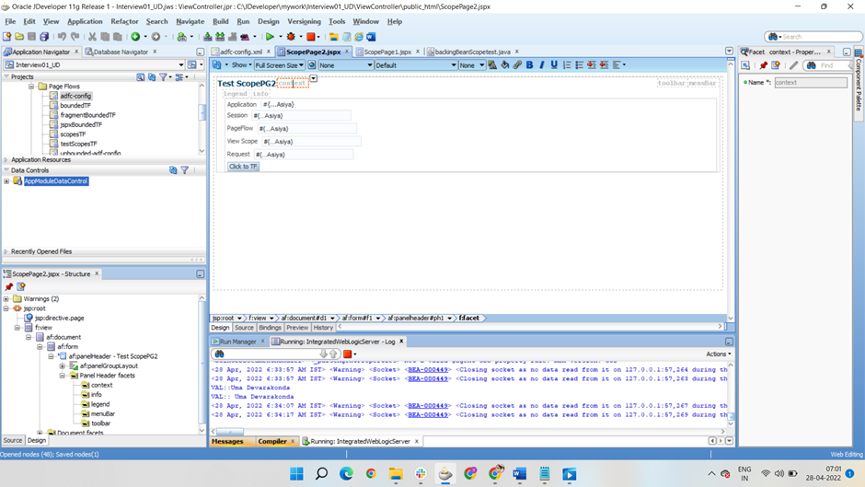Click the Rebuild icon in the toolbar
Image resolution: width=865 pixels, height=487 pixels.
(220, 37)
